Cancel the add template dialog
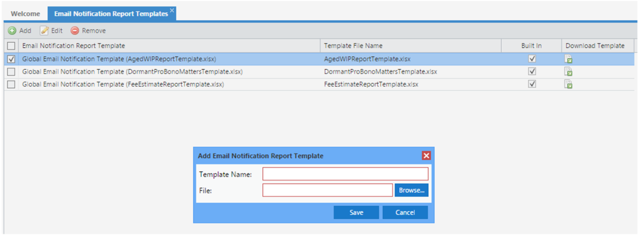638x235 pixels. (x=405, y=213)
